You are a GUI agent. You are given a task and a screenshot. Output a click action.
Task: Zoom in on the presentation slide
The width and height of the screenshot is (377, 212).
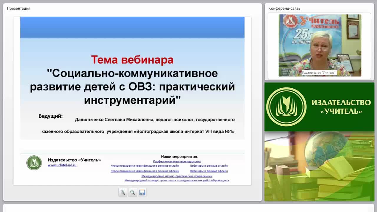tap(123, 192)
